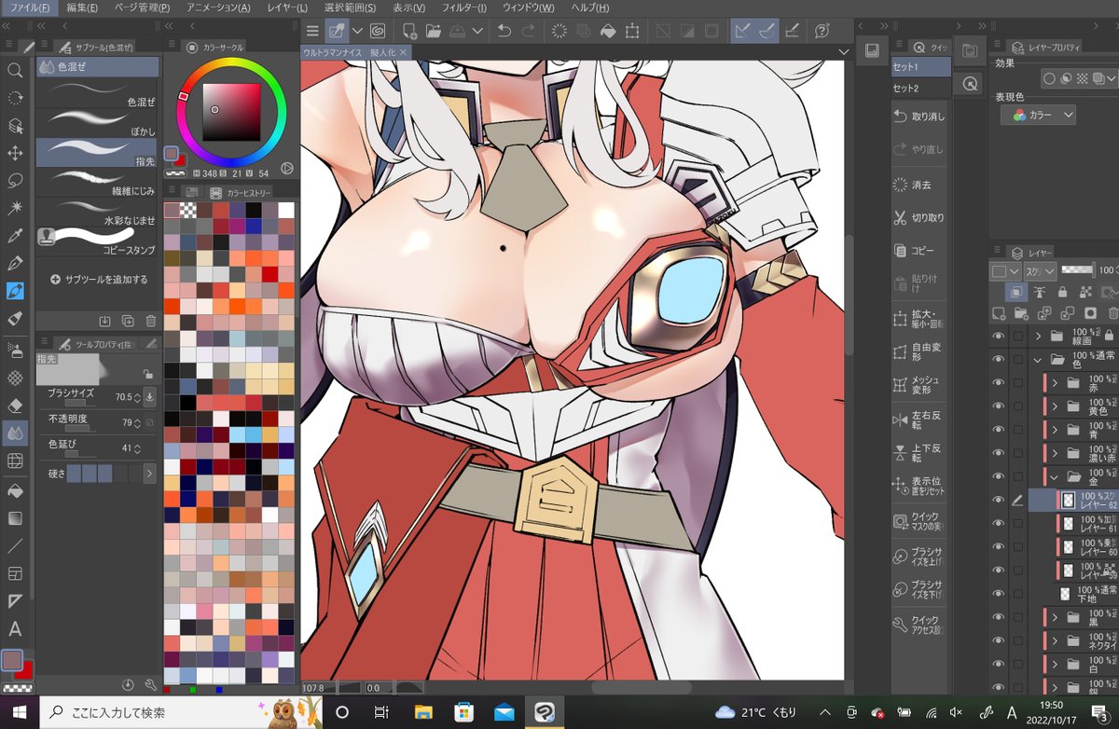Screen dimensions: 1119x729
Task: Click the color wheel saturation square
Action: [231, 111]
